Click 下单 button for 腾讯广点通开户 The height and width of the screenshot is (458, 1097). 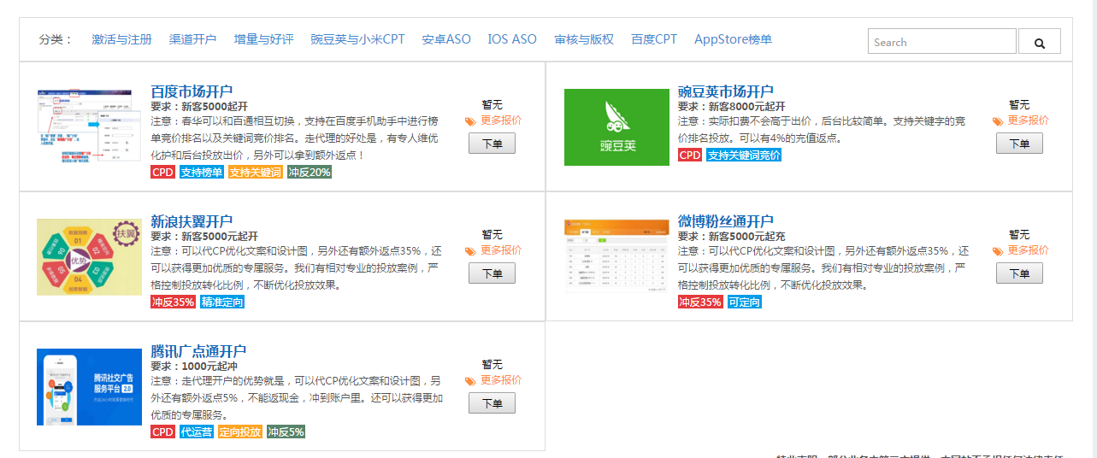[x=492, y=403]
